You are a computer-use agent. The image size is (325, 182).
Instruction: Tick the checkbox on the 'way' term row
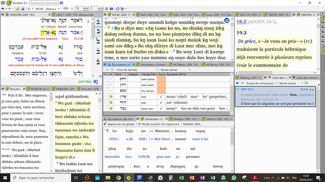click(x=106, y=103)
